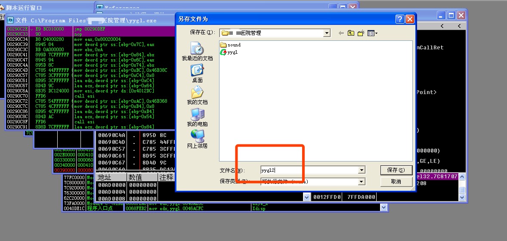Select the row at address 00290C33 nop
This screenshot has width=507, height=241.
pyautogui.click(x=90, y=34)
